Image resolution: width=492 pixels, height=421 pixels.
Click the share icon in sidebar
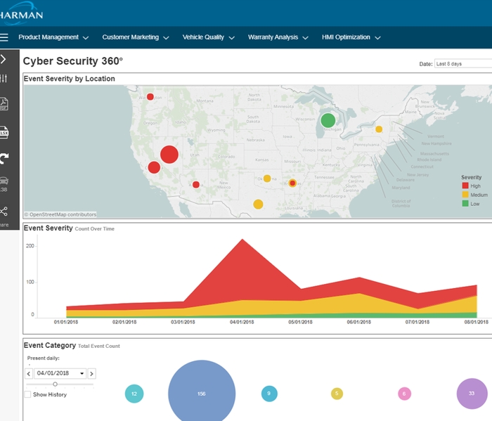(4, 212)
